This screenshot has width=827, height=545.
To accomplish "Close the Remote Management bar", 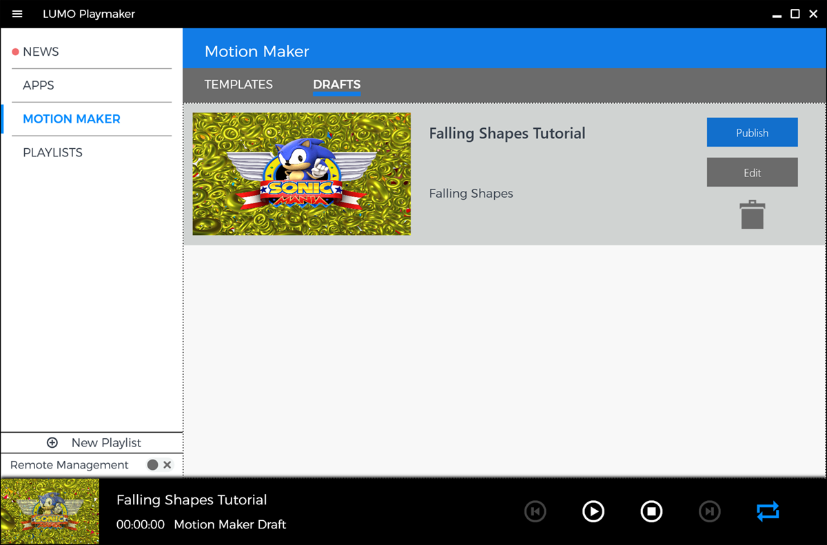I will (167, 465).
